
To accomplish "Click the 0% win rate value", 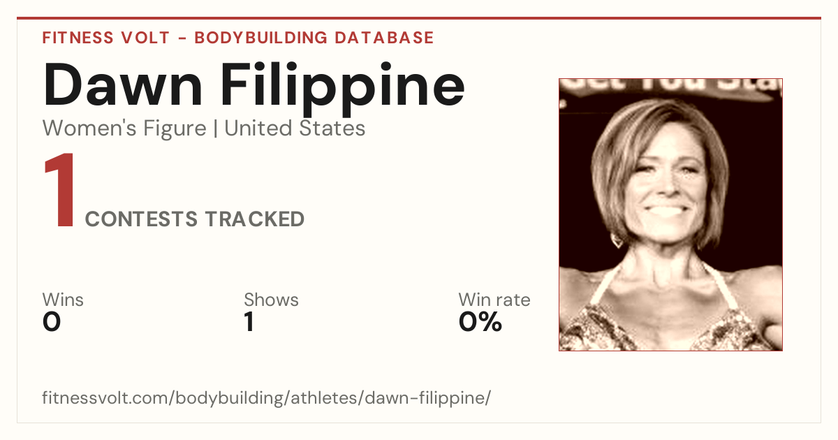I will click(480, 322).
